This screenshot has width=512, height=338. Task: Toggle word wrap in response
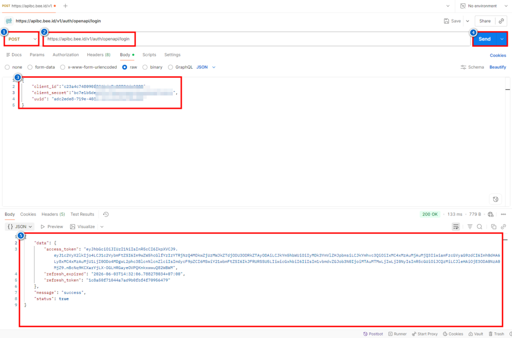point(456,226)
